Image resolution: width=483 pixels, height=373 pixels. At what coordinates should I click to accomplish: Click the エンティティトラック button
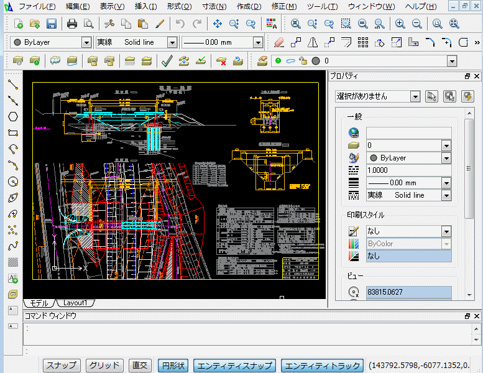[x=323, y=366]
